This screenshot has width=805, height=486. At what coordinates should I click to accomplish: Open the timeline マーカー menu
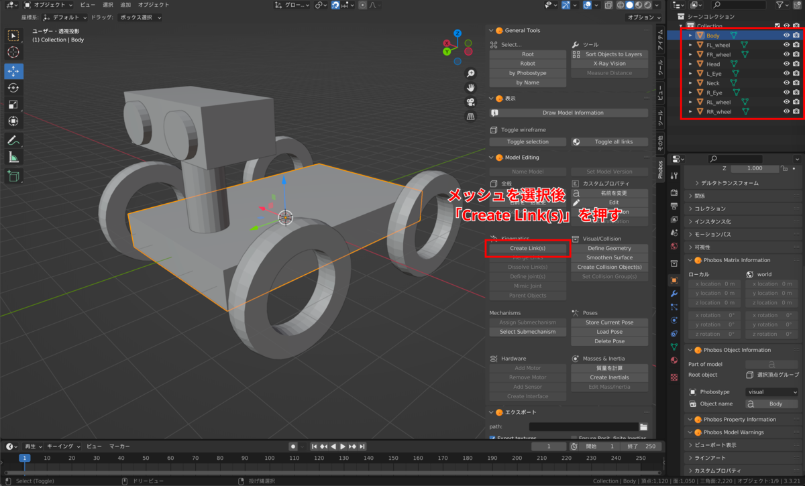(x=119, y=446)
